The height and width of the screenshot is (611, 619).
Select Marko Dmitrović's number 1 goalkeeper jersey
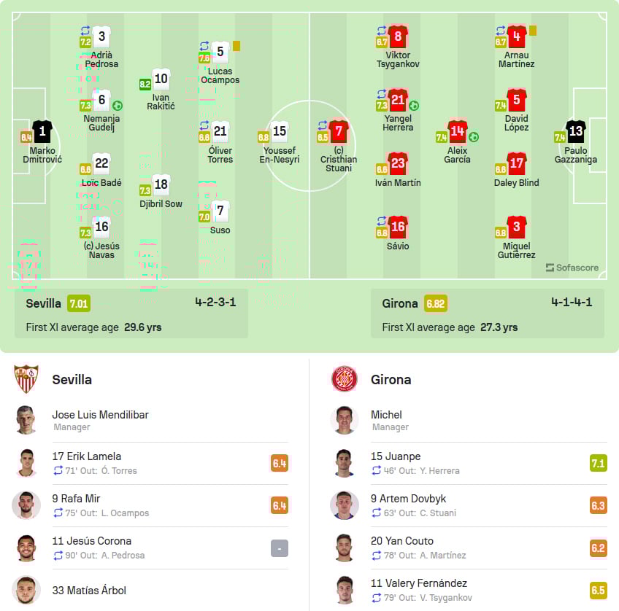[42, 132]
